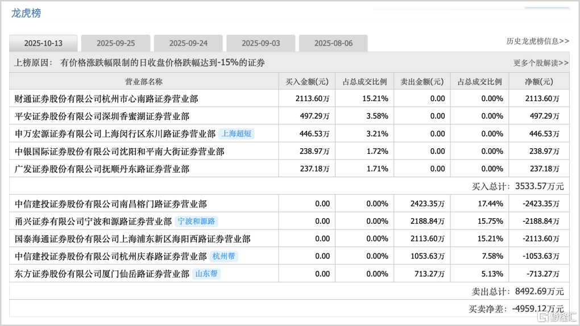The image size is (580, 326).
Task: Click the 卖出金额(元) column header
Action: [x=421, y=81]
